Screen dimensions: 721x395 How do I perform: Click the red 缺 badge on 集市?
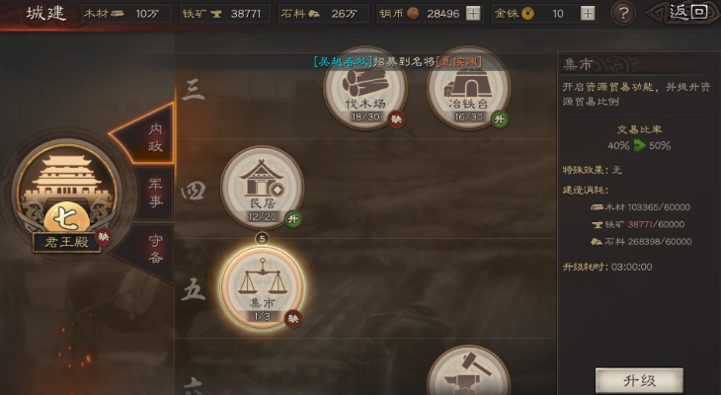(x=292, y=319)
